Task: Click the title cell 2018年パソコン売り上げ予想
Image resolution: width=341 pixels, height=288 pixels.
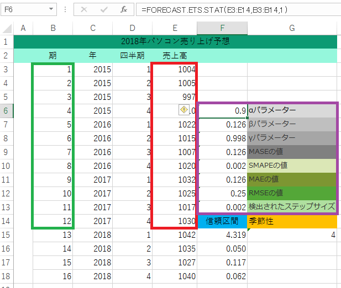Action: [x=175, y=42]
